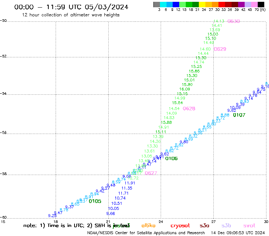Click the wave height value 15.54
The image size is (269, 236).
177,103
